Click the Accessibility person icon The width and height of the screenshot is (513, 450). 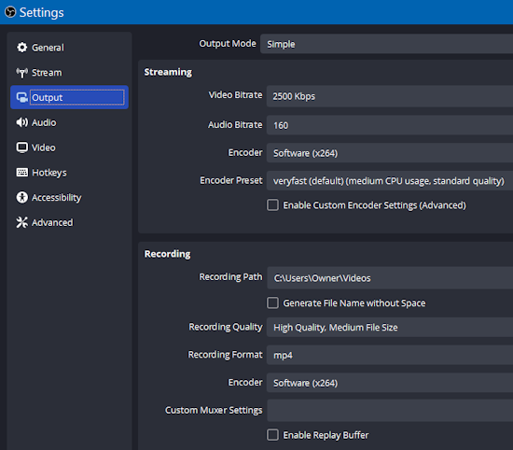(x=22, y=198)
